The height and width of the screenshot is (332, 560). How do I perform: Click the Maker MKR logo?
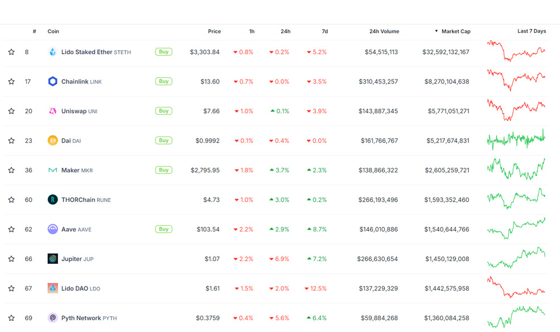click(x=52, y=170)
